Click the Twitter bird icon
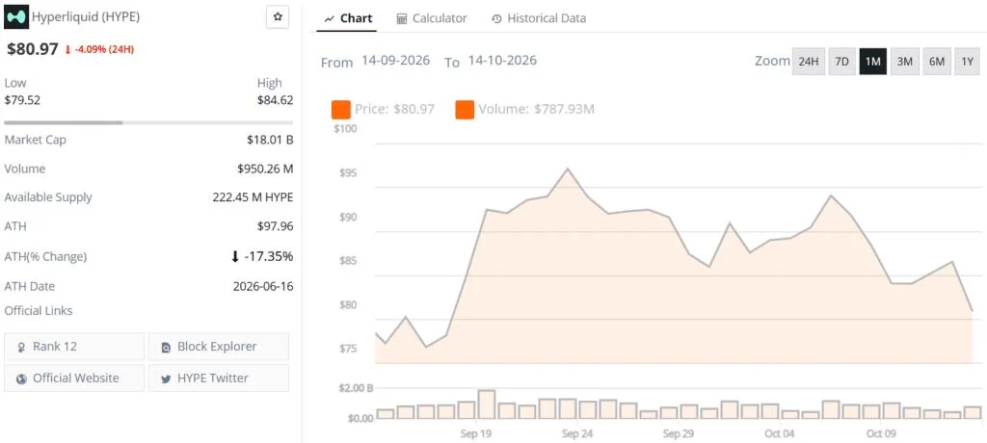This screenshot has height=443, width=987. pyautogui.click(x=166, y=378)
